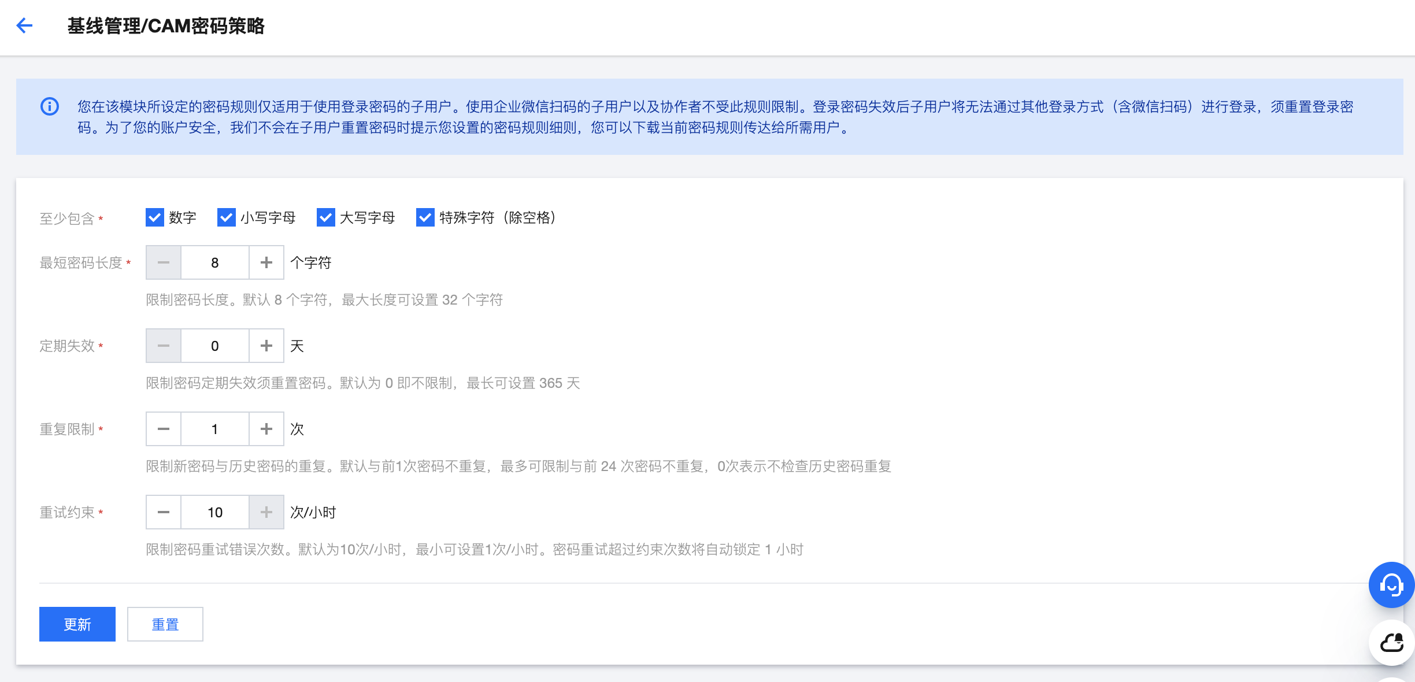
Task: Click the minimum password length input field
Action: tap(215, 262)
